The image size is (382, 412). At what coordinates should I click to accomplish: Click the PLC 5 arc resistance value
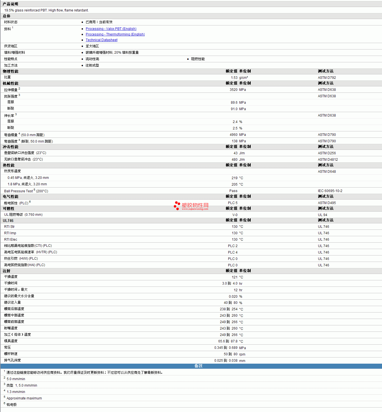(233, 203)
